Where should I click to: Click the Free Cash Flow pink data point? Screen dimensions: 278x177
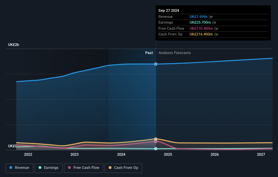[x=156, y=141]
